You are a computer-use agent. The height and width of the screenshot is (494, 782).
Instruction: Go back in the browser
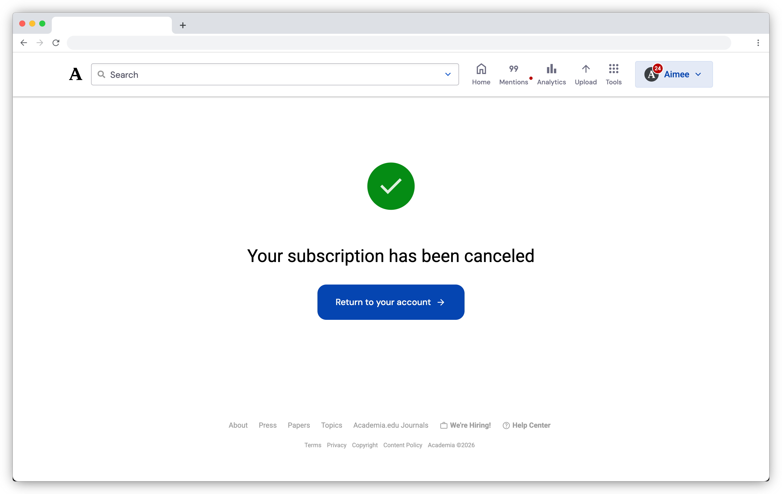[x=24, y=43]
